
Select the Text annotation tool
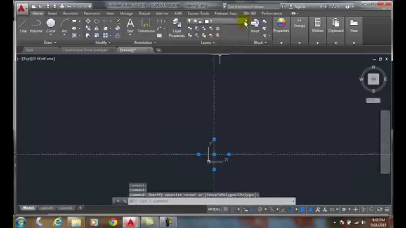tap(130, 25)
